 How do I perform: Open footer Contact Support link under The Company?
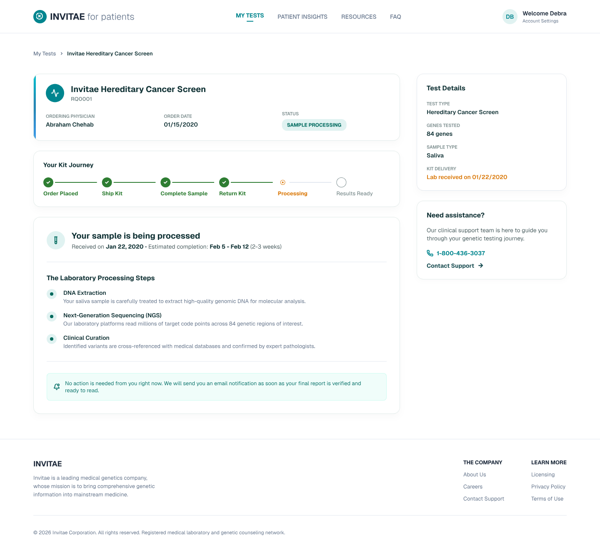pos(484,499)
